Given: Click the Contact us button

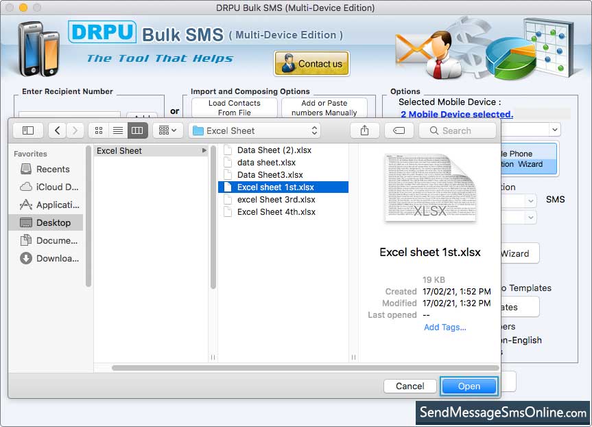Looking at the screenshot, I should [x=312, y=64].
